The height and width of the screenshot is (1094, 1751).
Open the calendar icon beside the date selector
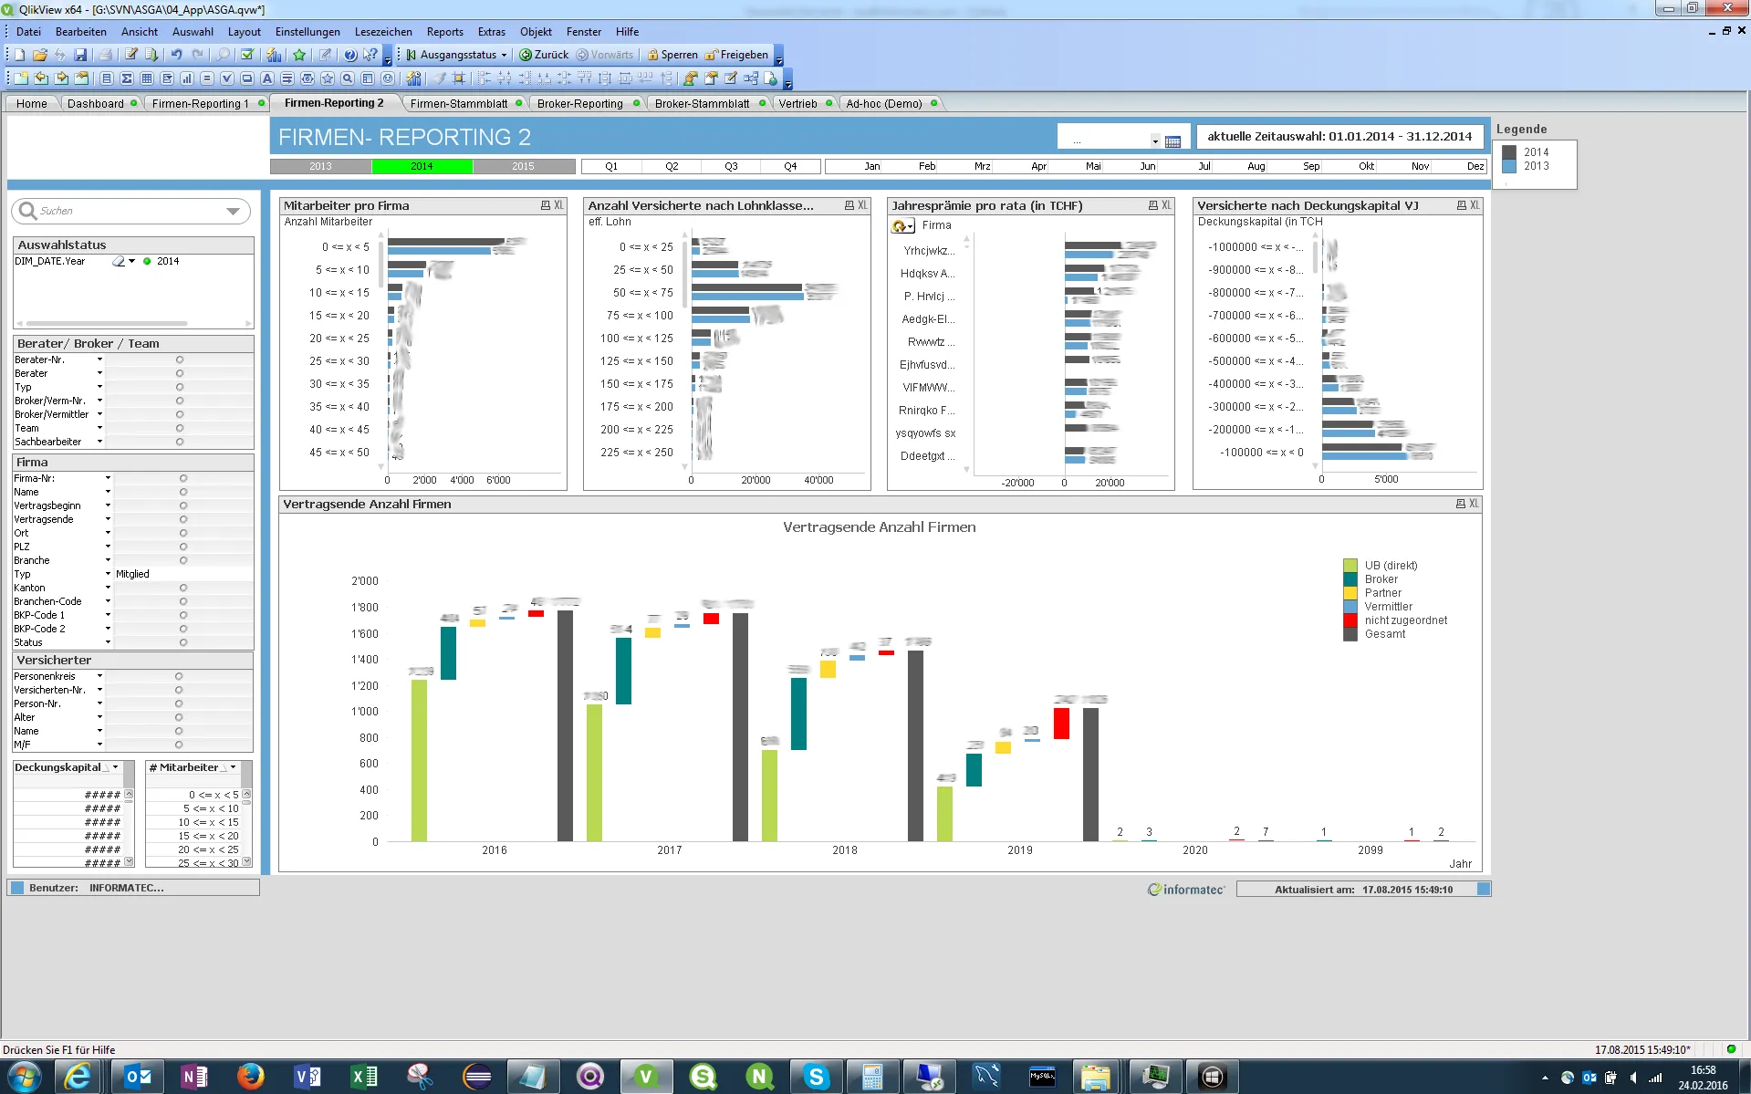1173,141
